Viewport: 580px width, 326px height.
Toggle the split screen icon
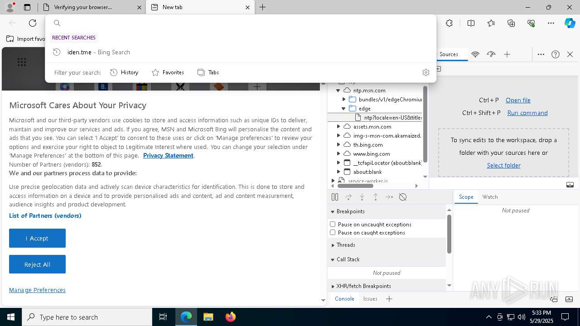(471, 23)
